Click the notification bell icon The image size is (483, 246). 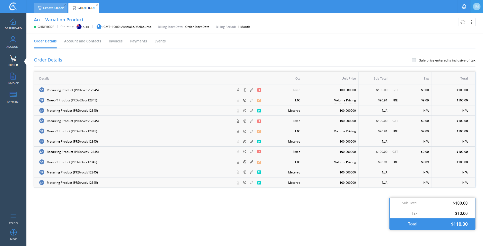click(x=464, y=7)
